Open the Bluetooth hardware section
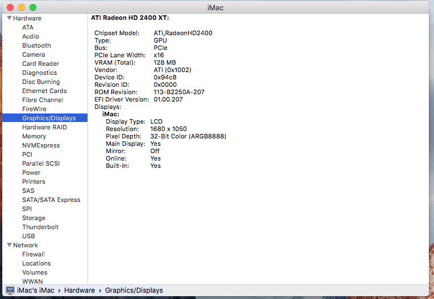The height and width of the screenshot is (299, 434). pos(36,45)
